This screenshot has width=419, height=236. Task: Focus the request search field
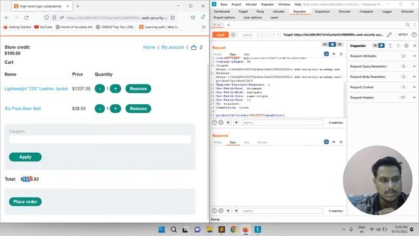[x=282, y=123]
